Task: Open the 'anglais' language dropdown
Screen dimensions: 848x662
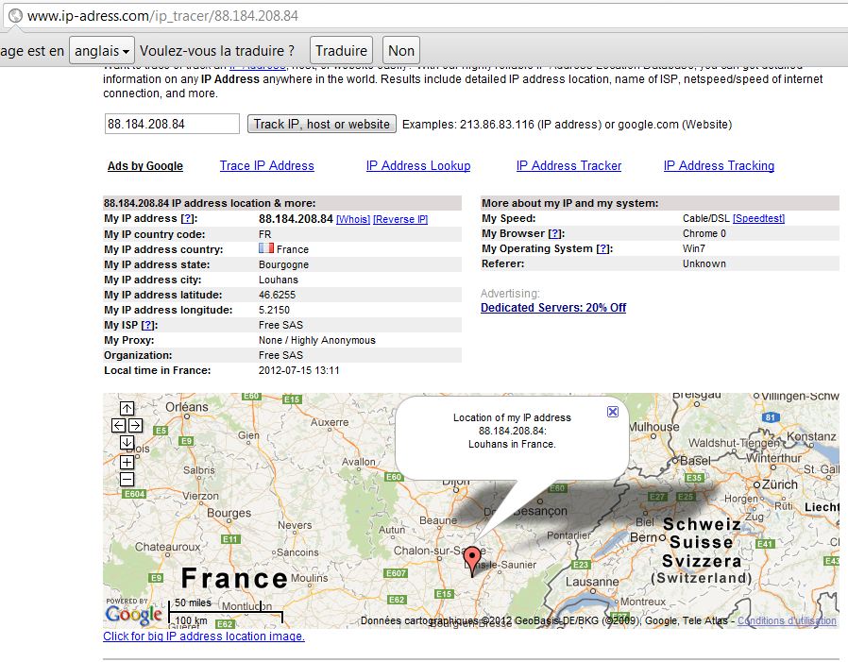Action: tap(102, 51)
